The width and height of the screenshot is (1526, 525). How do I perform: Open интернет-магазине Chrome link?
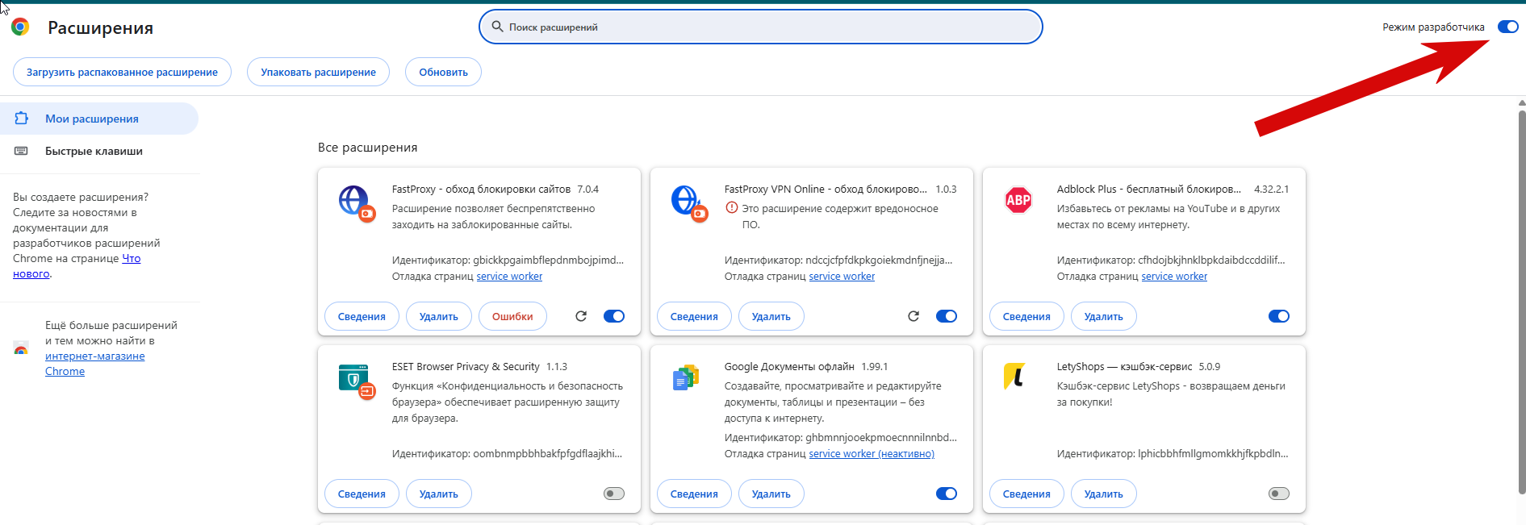95,364
